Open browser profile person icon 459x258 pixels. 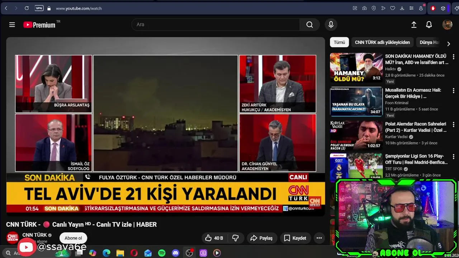point(421,8)
